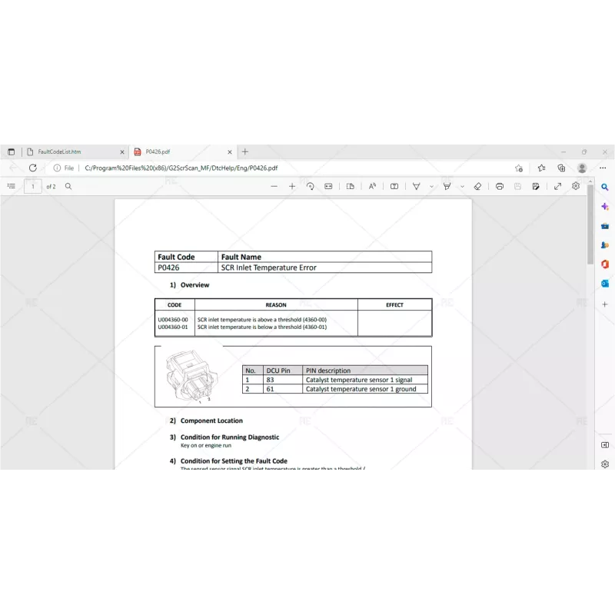
Task: Click the page number input field
Action: coord(32,186)
